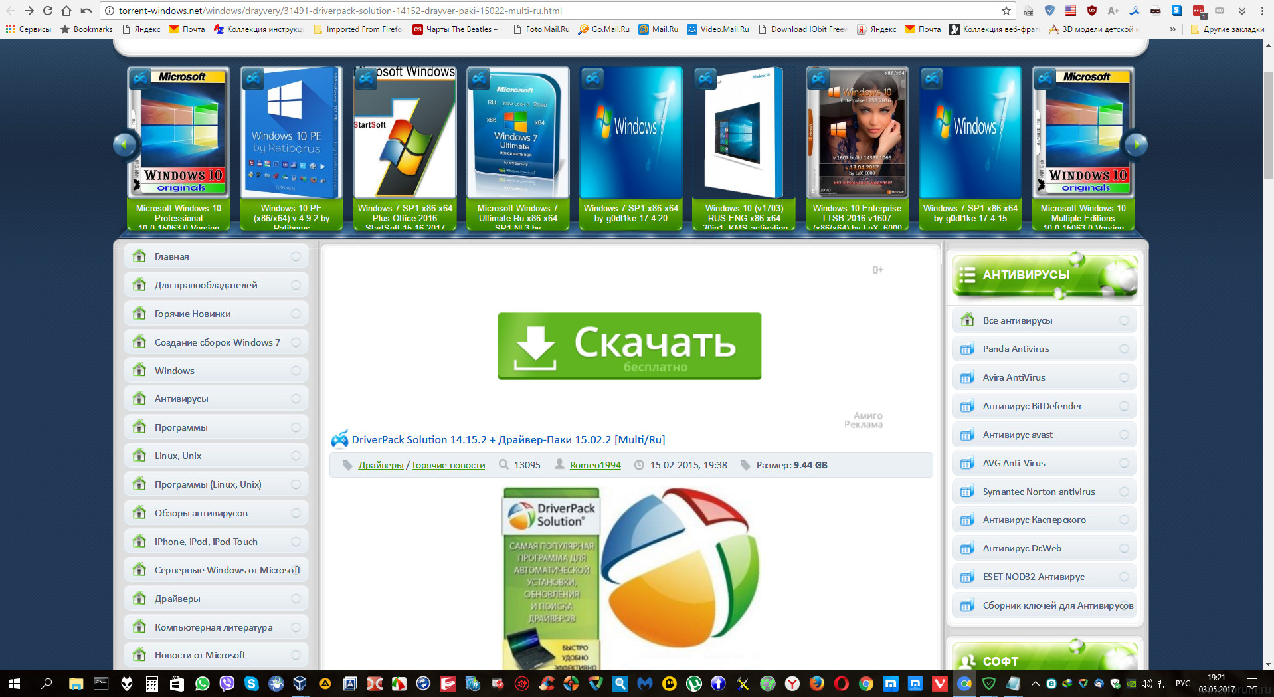This screenshot has height=697, width=1274.
Task: Click the РУС language indicator
Action: (x=1183, y=684)
